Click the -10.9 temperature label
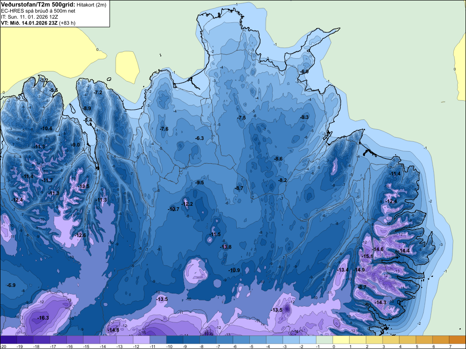Screen dimensions: 466x349 234,271
